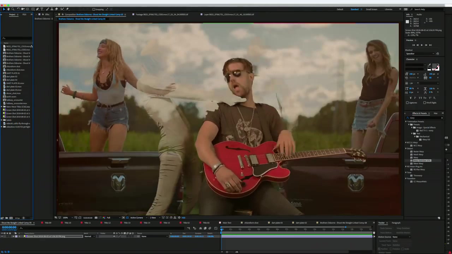Select the Clone Stamp tool

coord(52,9)
